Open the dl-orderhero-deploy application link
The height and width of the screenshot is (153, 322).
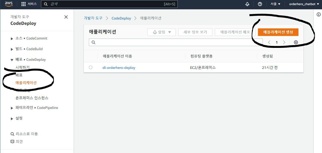click(119, 68)
